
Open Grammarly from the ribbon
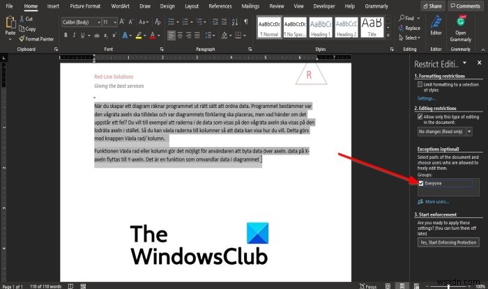[x=461, y=29]
